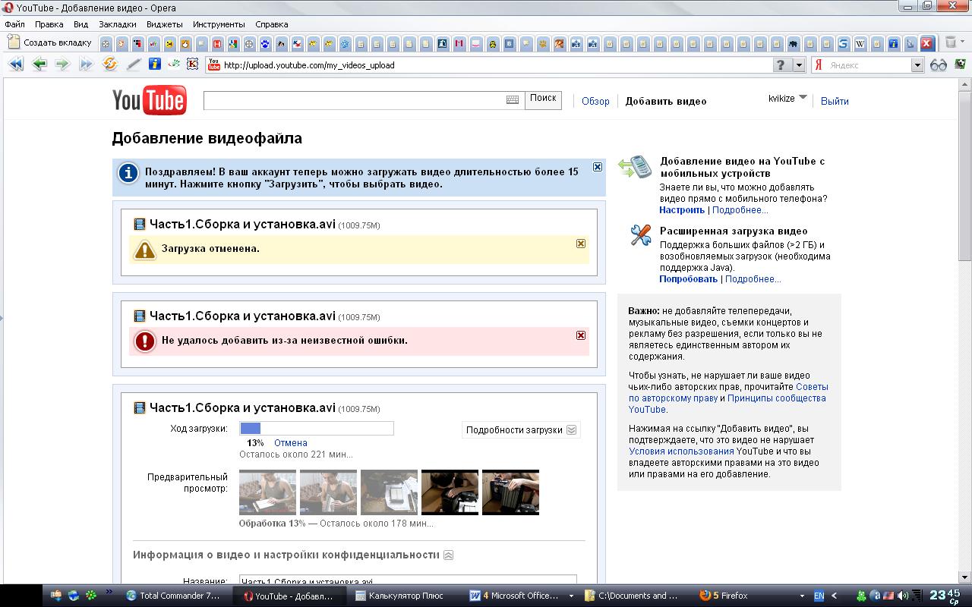Screen dimensions: 972x607
Task: Click 'Отмена' link to cancel upload
Action: tap(290, 443)
